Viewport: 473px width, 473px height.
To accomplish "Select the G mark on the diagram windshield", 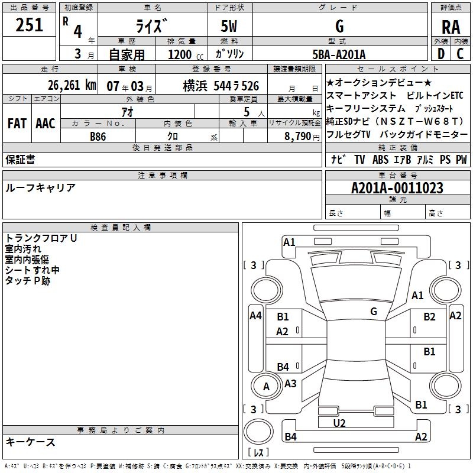I will (x=373, y=311).
